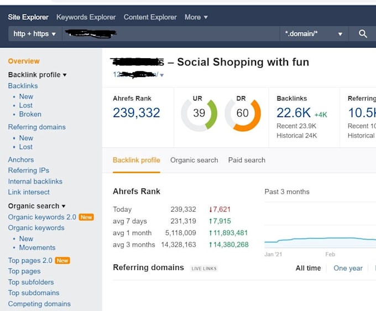Click the Ahrefs Rank past 3 months chart

(x=320, y=226)
